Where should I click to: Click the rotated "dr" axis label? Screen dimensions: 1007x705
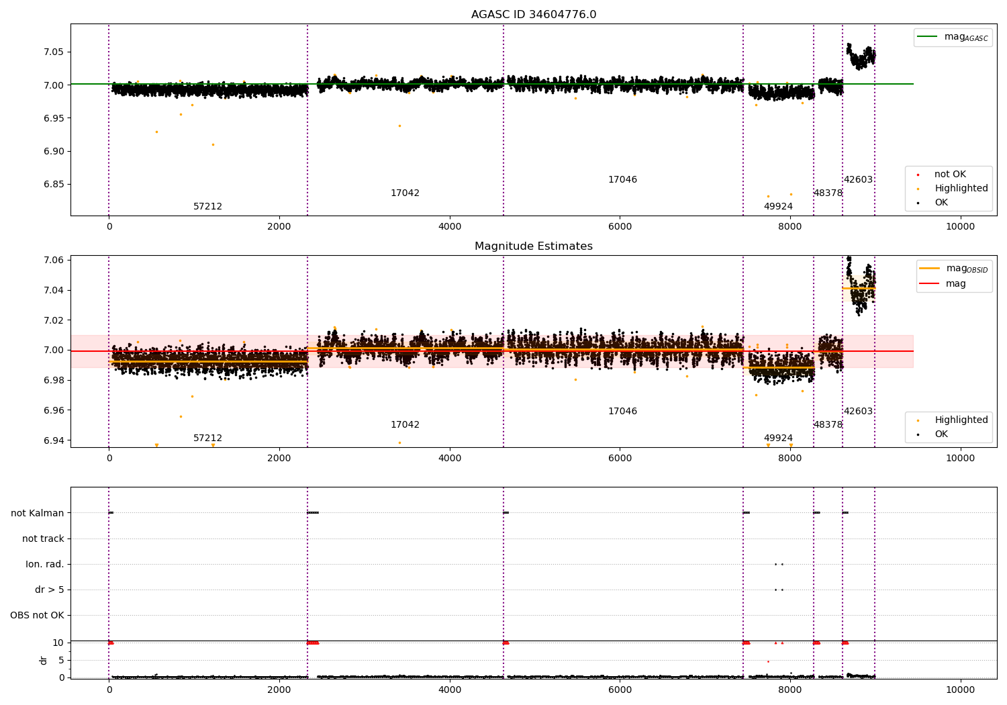pos(44,660)
